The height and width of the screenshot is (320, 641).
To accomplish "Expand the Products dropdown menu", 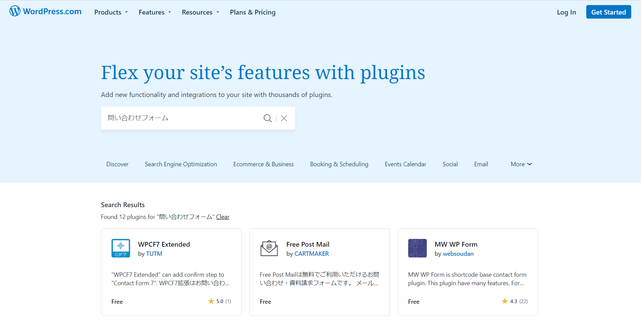I will (x=111, y=13).
